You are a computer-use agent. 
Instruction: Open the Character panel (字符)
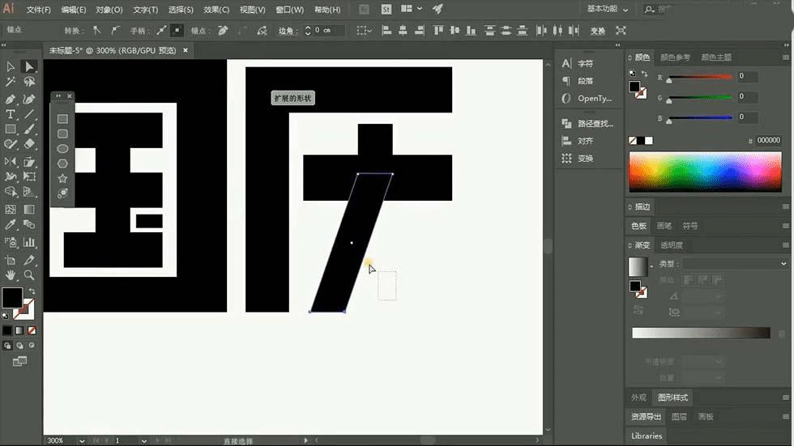(x=578, y=64)
